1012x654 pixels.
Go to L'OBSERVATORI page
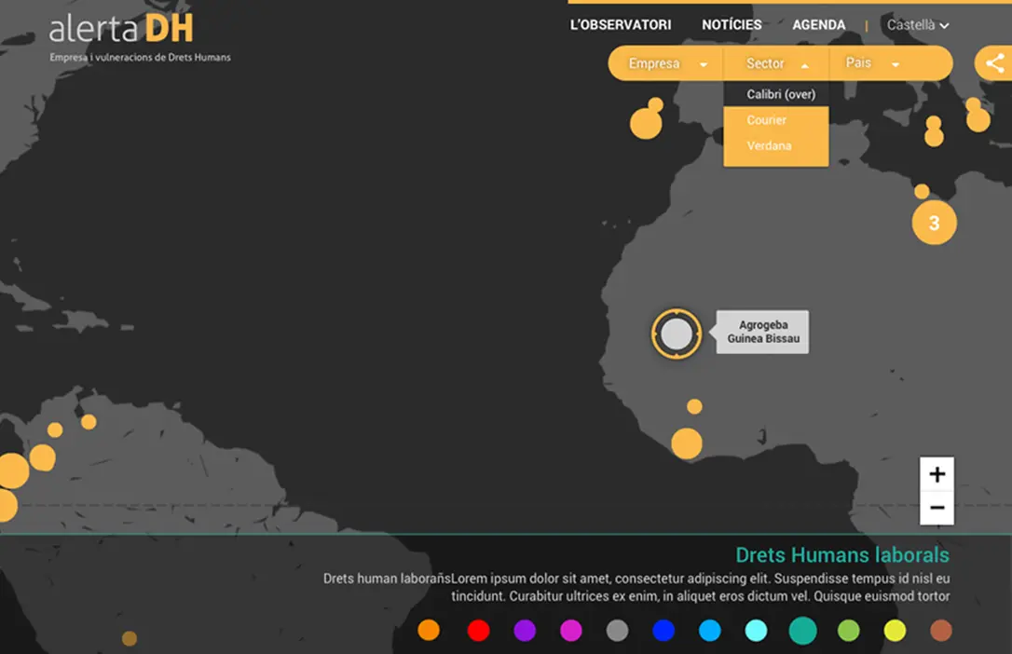(x=621, y=25)
